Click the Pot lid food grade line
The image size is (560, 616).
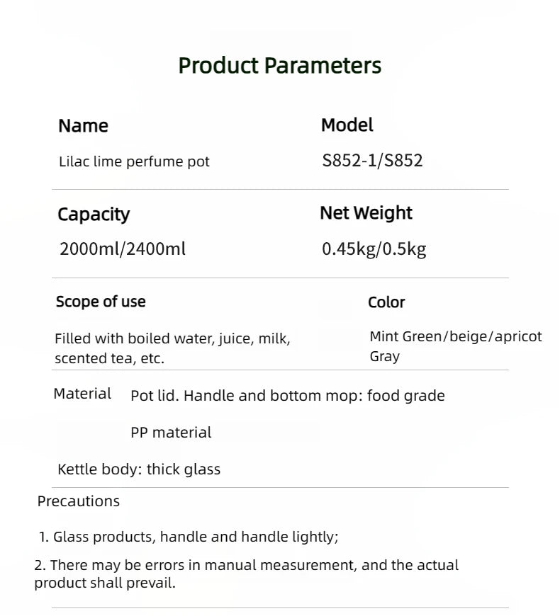point(287,396)
